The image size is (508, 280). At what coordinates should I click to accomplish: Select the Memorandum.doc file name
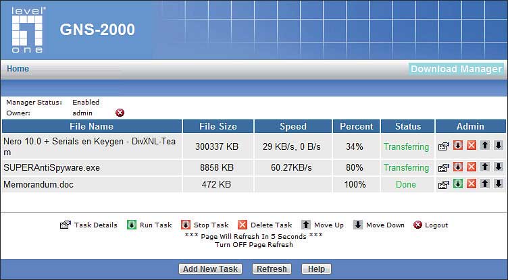tap(39, 184)
